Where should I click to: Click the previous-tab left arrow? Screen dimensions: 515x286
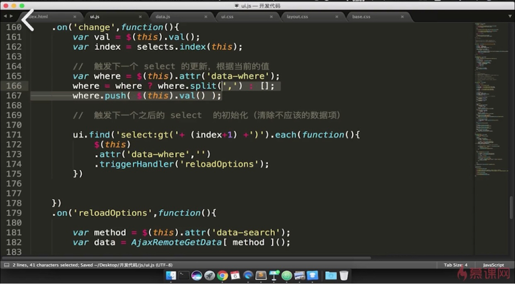5,16
